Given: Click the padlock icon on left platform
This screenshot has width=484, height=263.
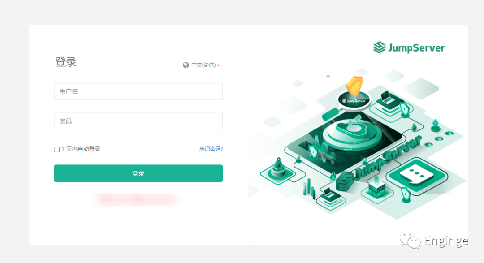Looking at the screenshot, I should pos(278,164).
